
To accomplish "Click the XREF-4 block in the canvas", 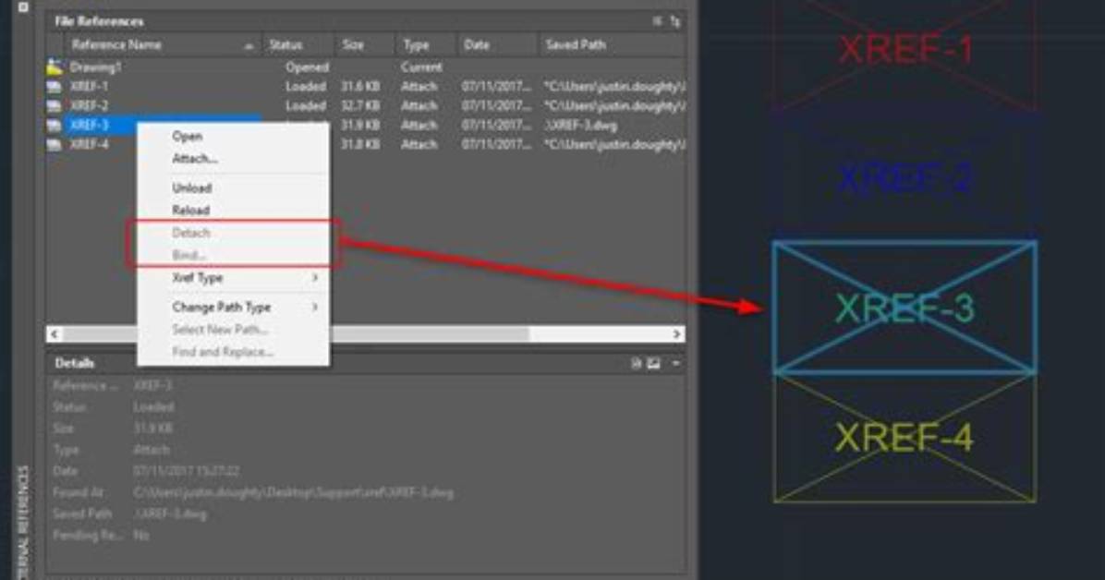I will click(905, 438).
